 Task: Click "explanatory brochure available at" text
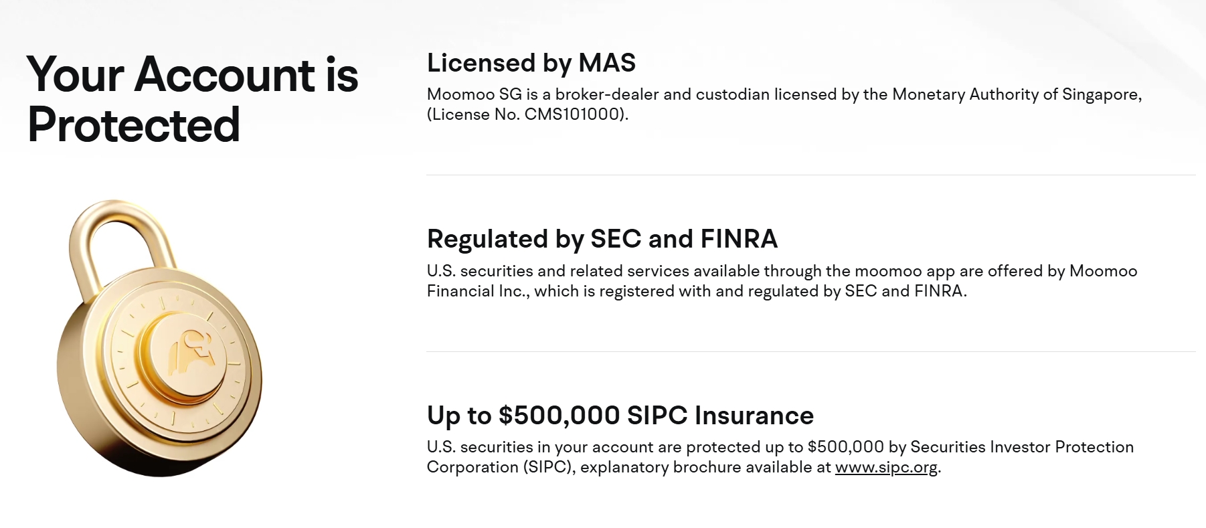pyautogui.click(x=705, y=467)
